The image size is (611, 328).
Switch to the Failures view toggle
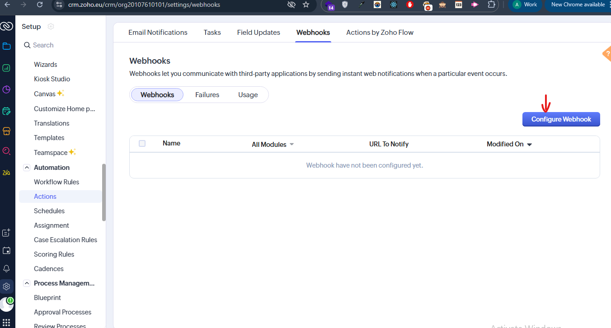(207, 95)
